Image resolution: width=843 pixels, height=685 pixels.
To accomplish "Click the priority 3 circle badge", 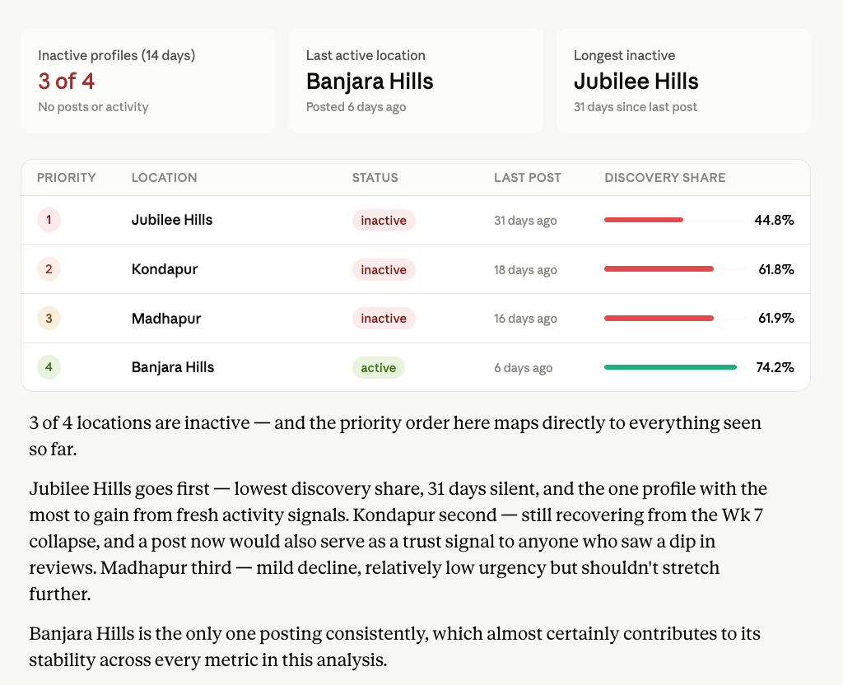I will pyautogui.click(x=49, y=319).
